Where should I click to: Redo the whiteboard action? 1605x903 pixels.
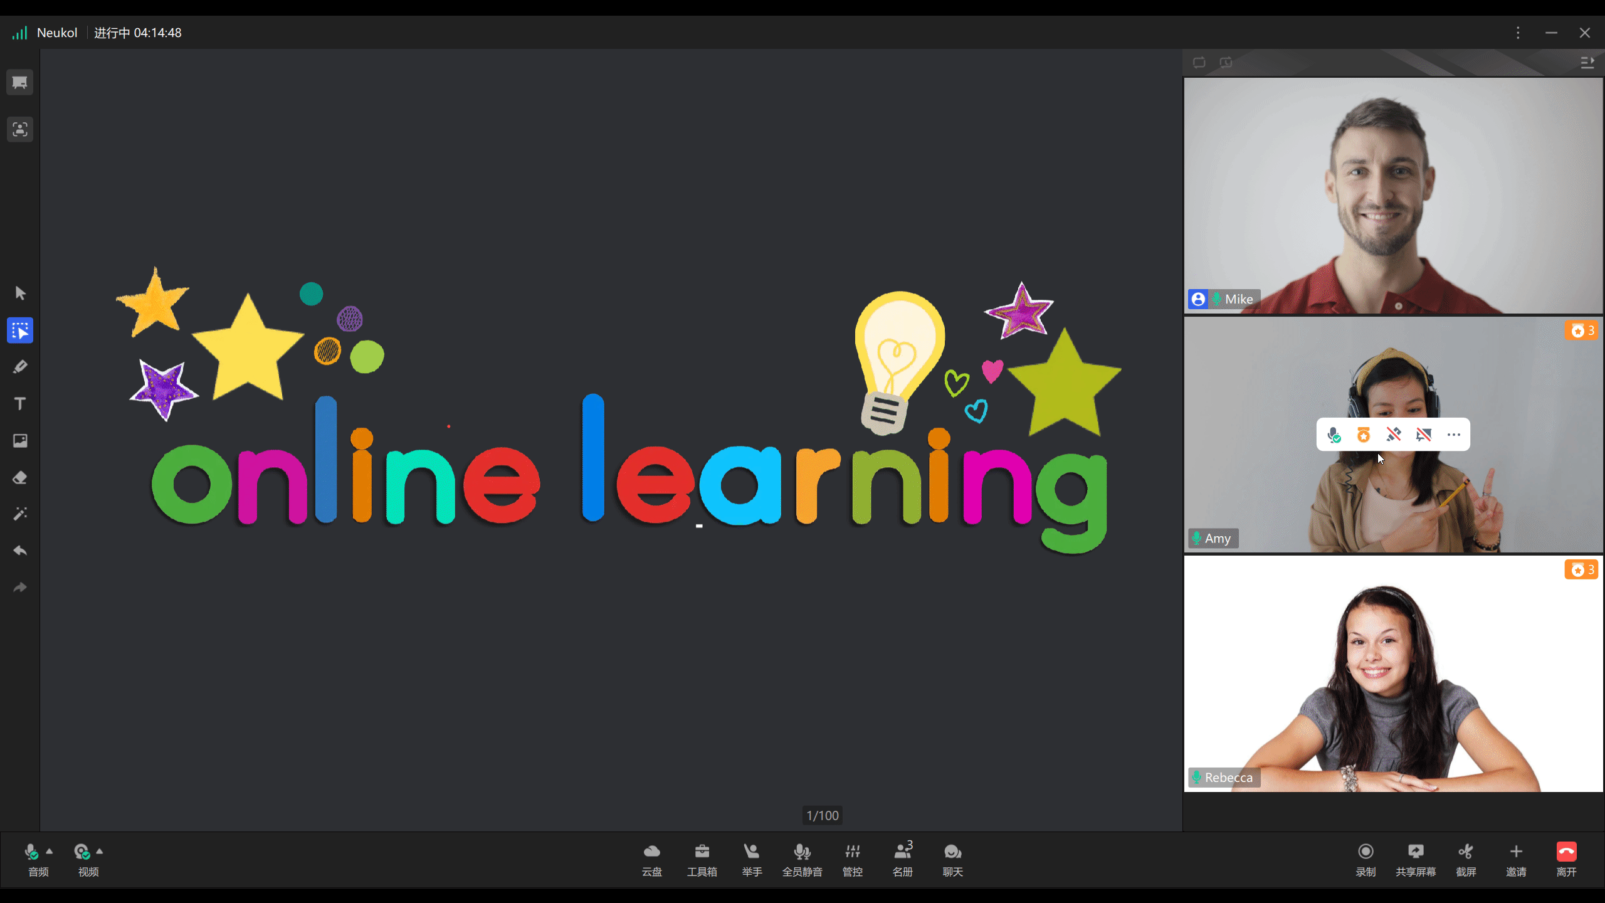pyautogui.click(x=20, y=588)
